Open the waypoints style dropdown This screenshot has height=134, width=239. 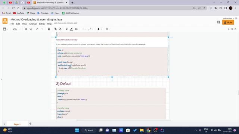coord(91,29)
